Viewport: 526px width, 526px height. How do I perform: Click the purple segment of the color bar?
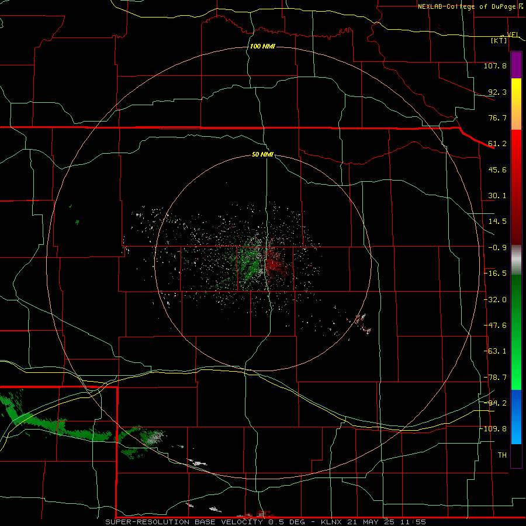tap(516, 65)
